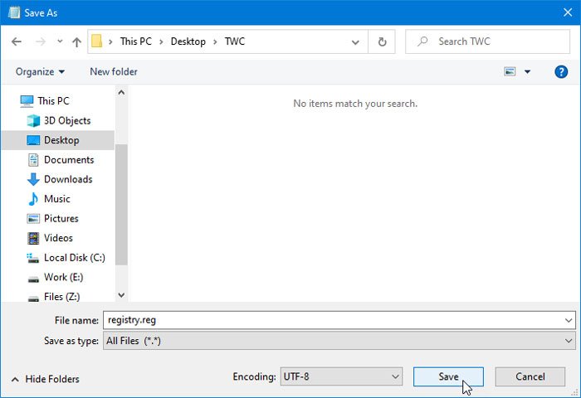Select Local Disk (C:) drive

tap(66, 258)
